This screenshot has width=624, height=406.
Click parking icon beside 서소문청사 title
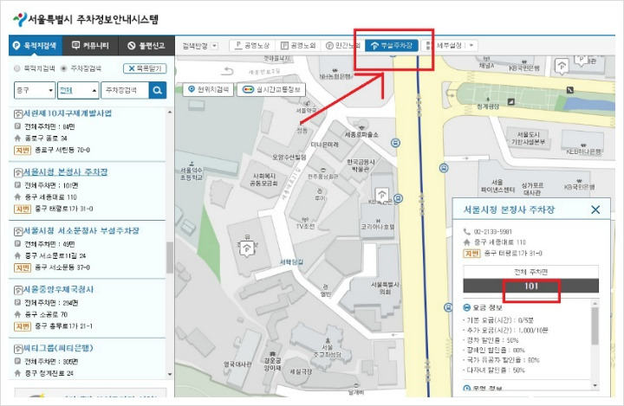18,231
